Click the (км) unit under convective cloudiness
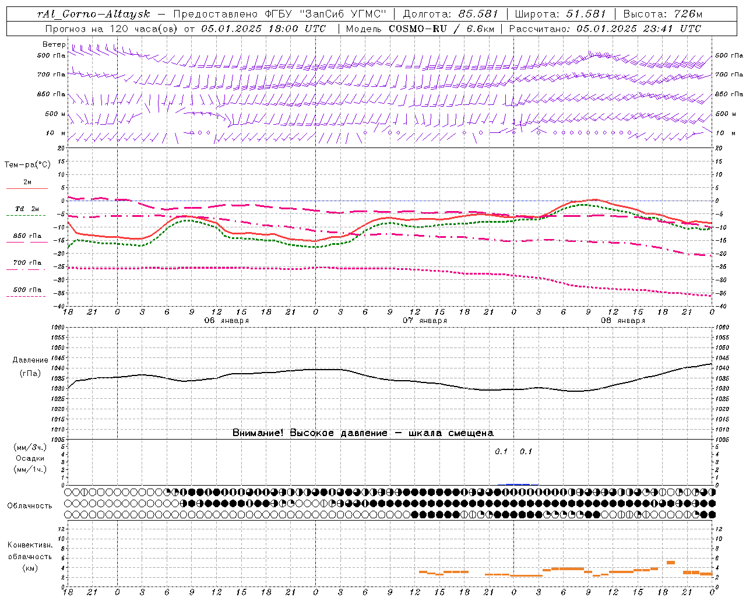 point(30,567)
